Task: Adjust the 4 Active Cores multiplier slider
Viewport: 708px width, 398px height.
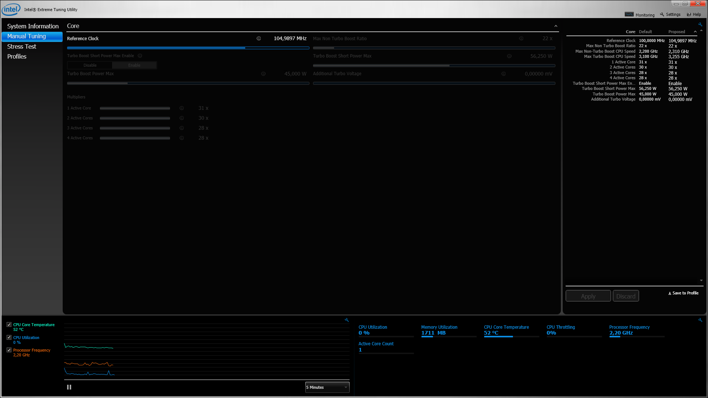Action: tap(135, 138)
